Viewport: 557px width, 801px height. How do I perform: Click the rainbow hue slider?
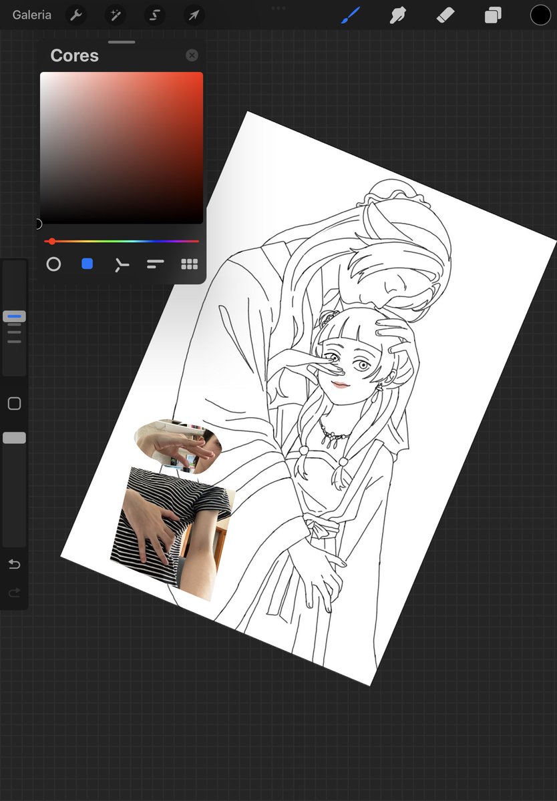pyautogui.click(x=122, y=241)
